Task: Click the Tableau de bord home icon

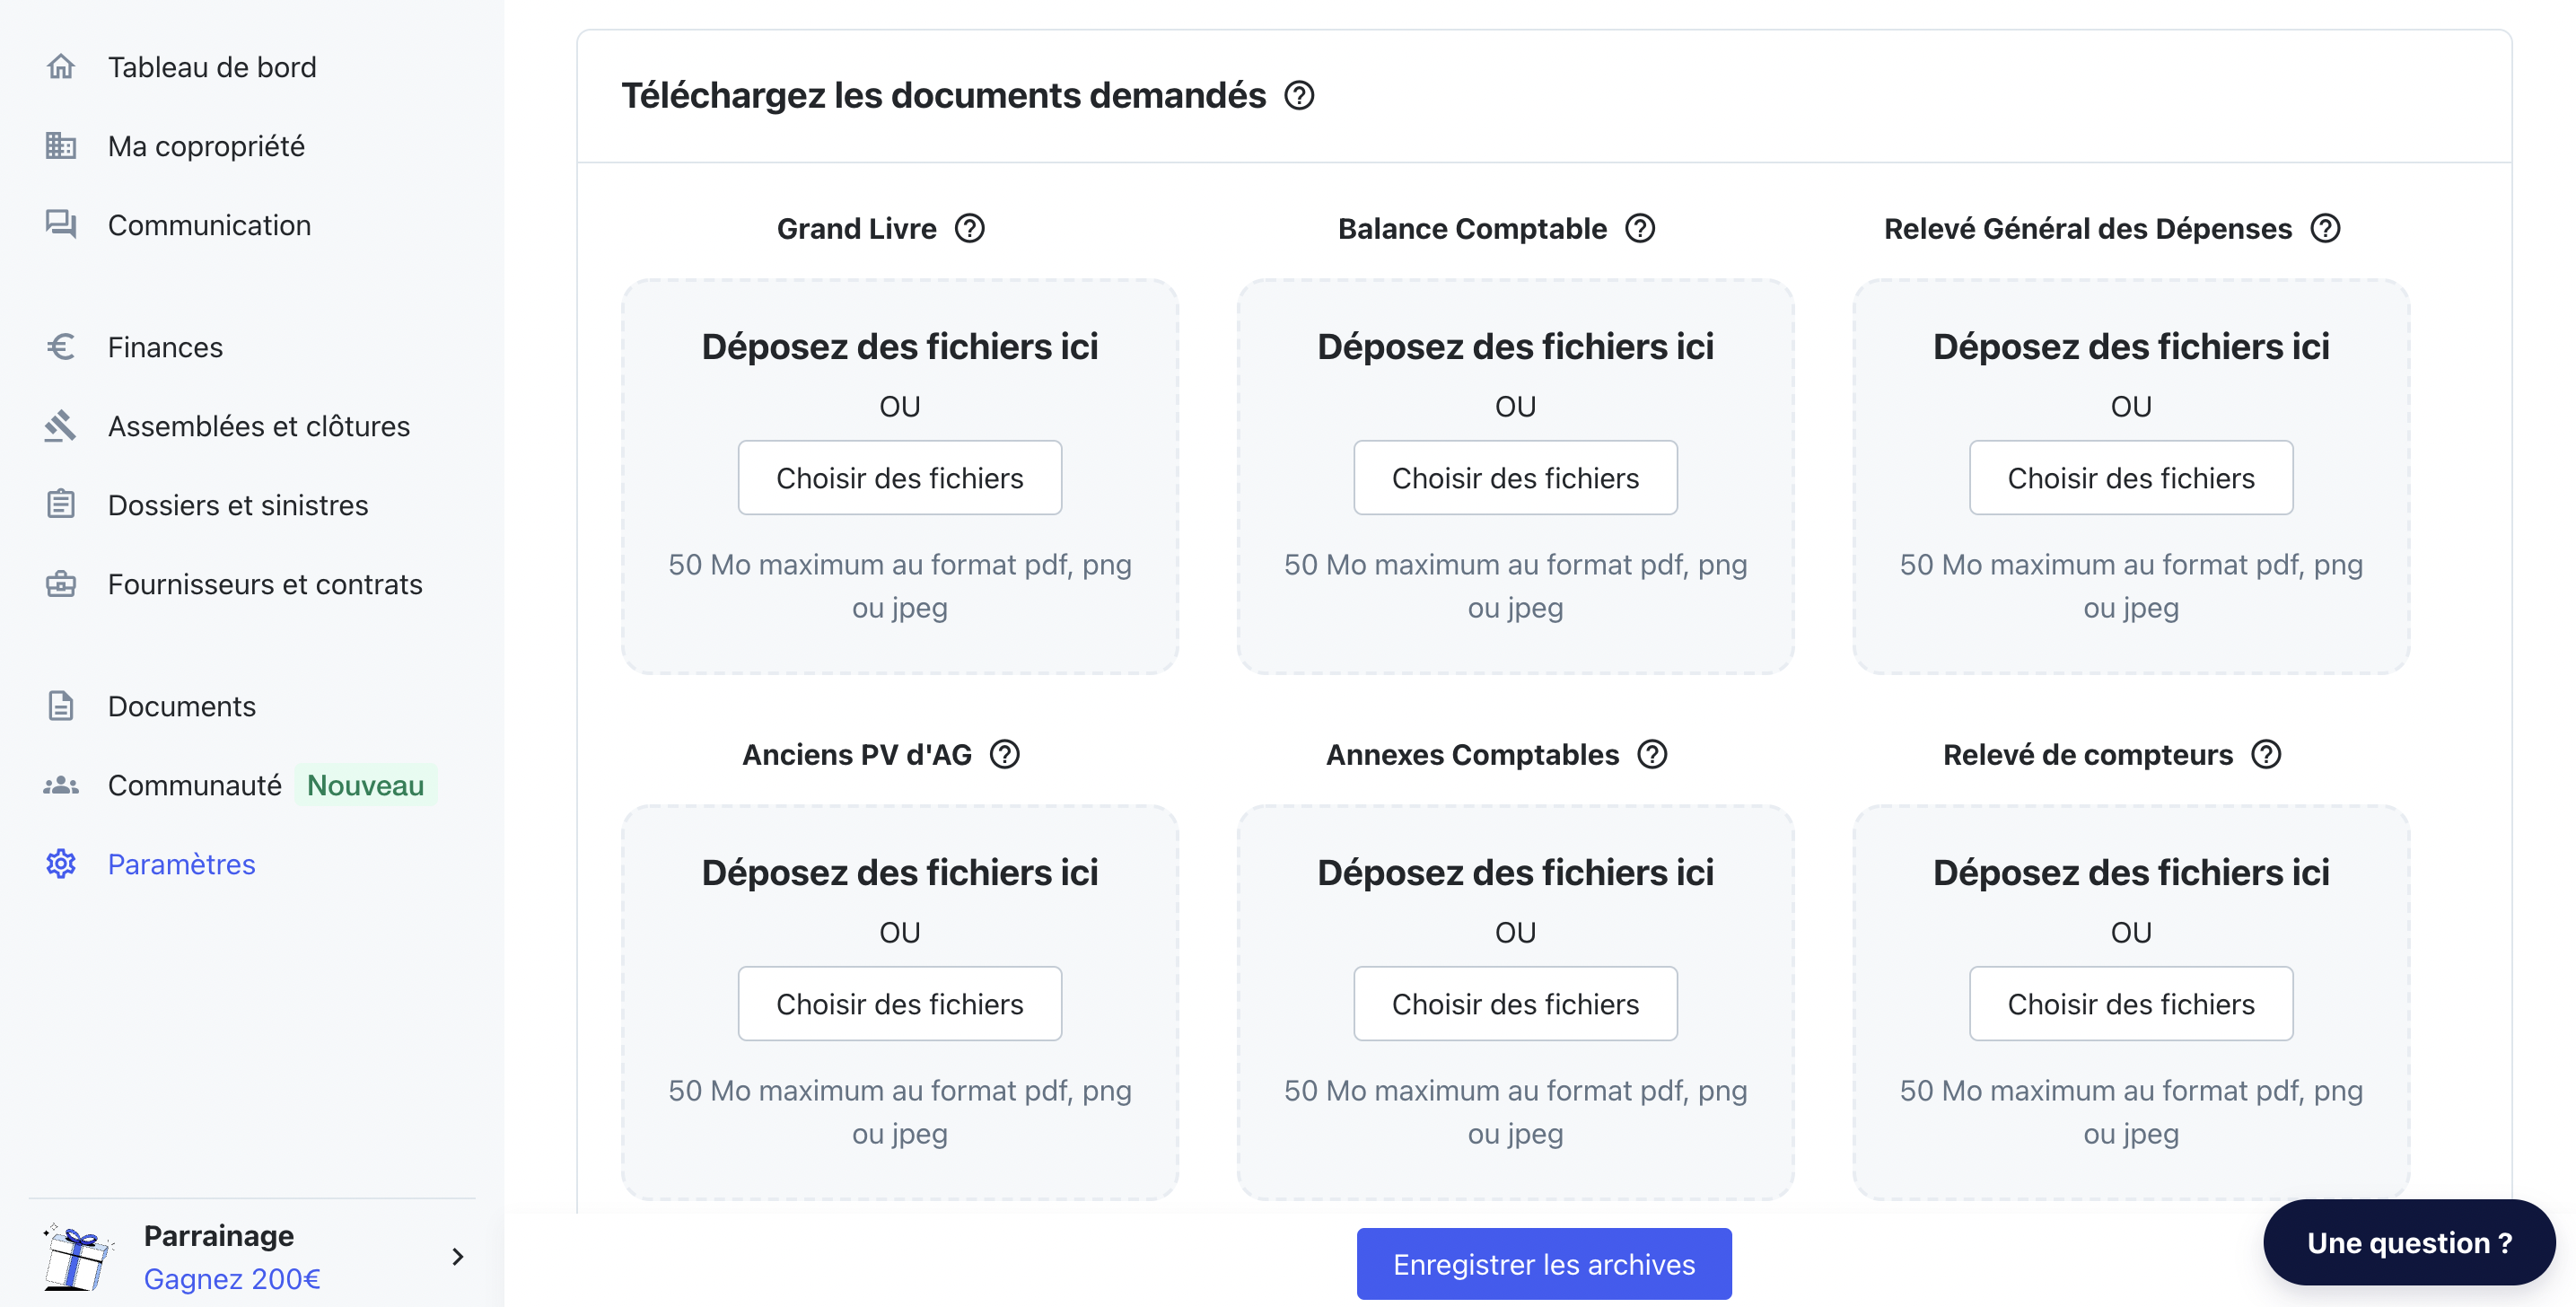Action: coord(61,67)
